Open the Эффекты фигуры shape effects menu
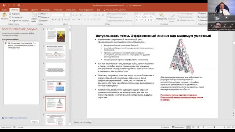 (x=186, y=20)
